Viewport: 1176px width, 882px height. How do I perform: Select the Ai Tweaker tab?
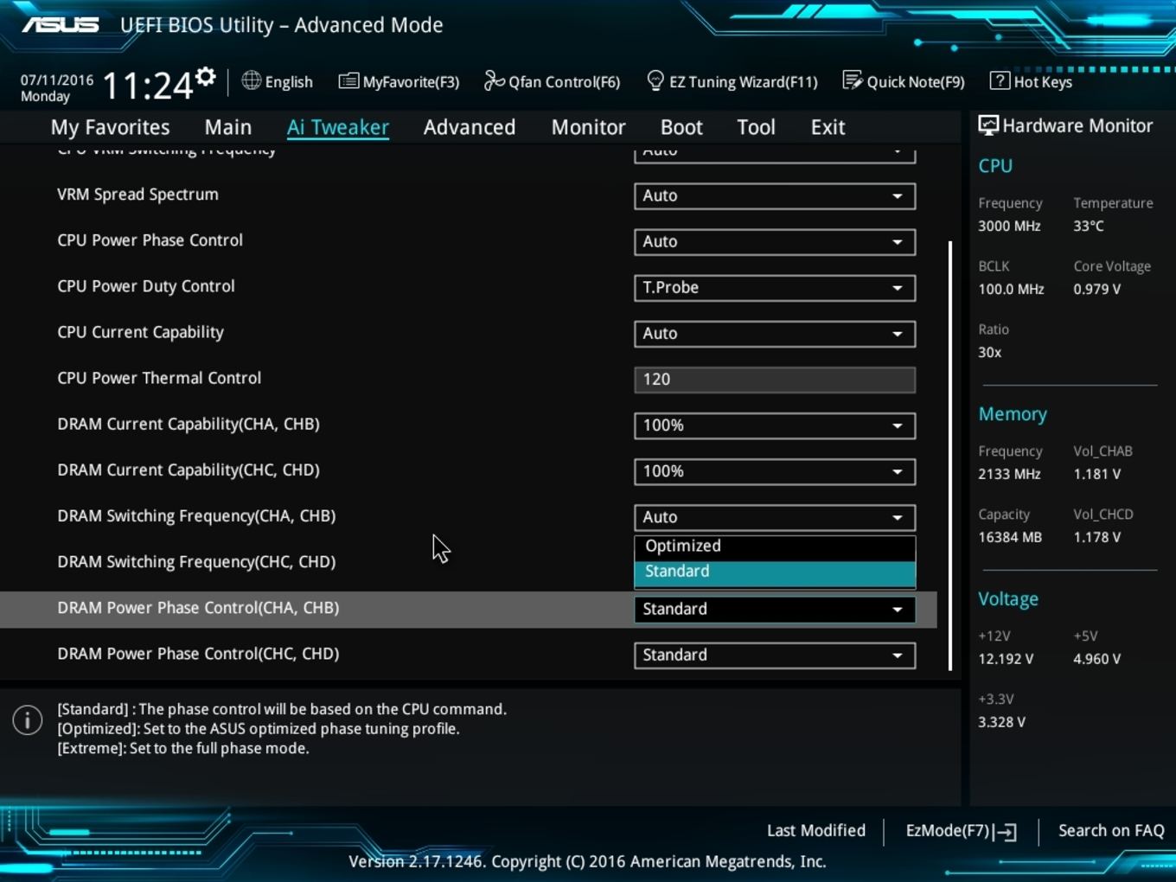click(x=338, y=127)
